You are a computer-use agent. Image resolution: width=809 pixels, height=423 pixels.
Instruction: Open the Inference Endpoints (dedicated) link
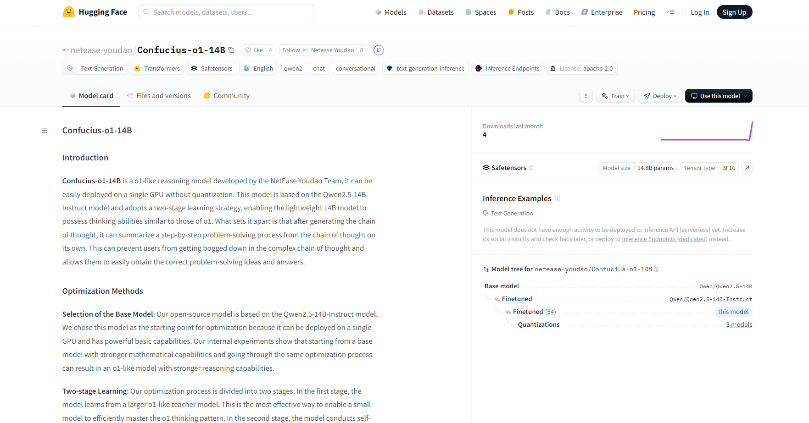664,239
